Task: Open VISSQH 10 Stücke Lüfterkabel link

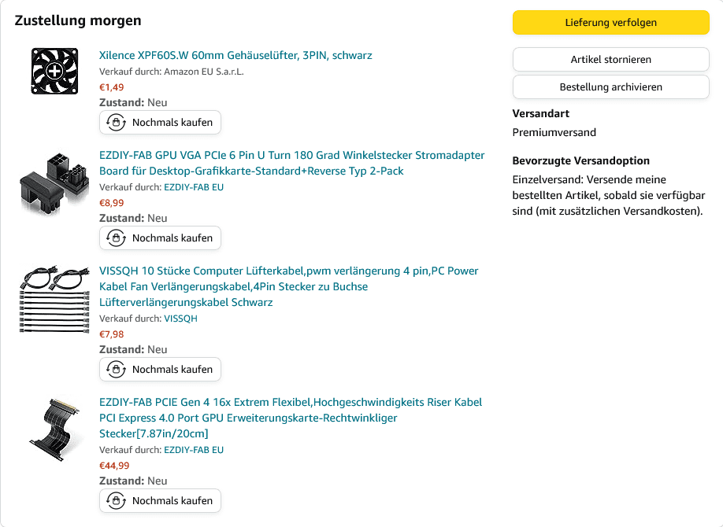Action: click(288, 286)
